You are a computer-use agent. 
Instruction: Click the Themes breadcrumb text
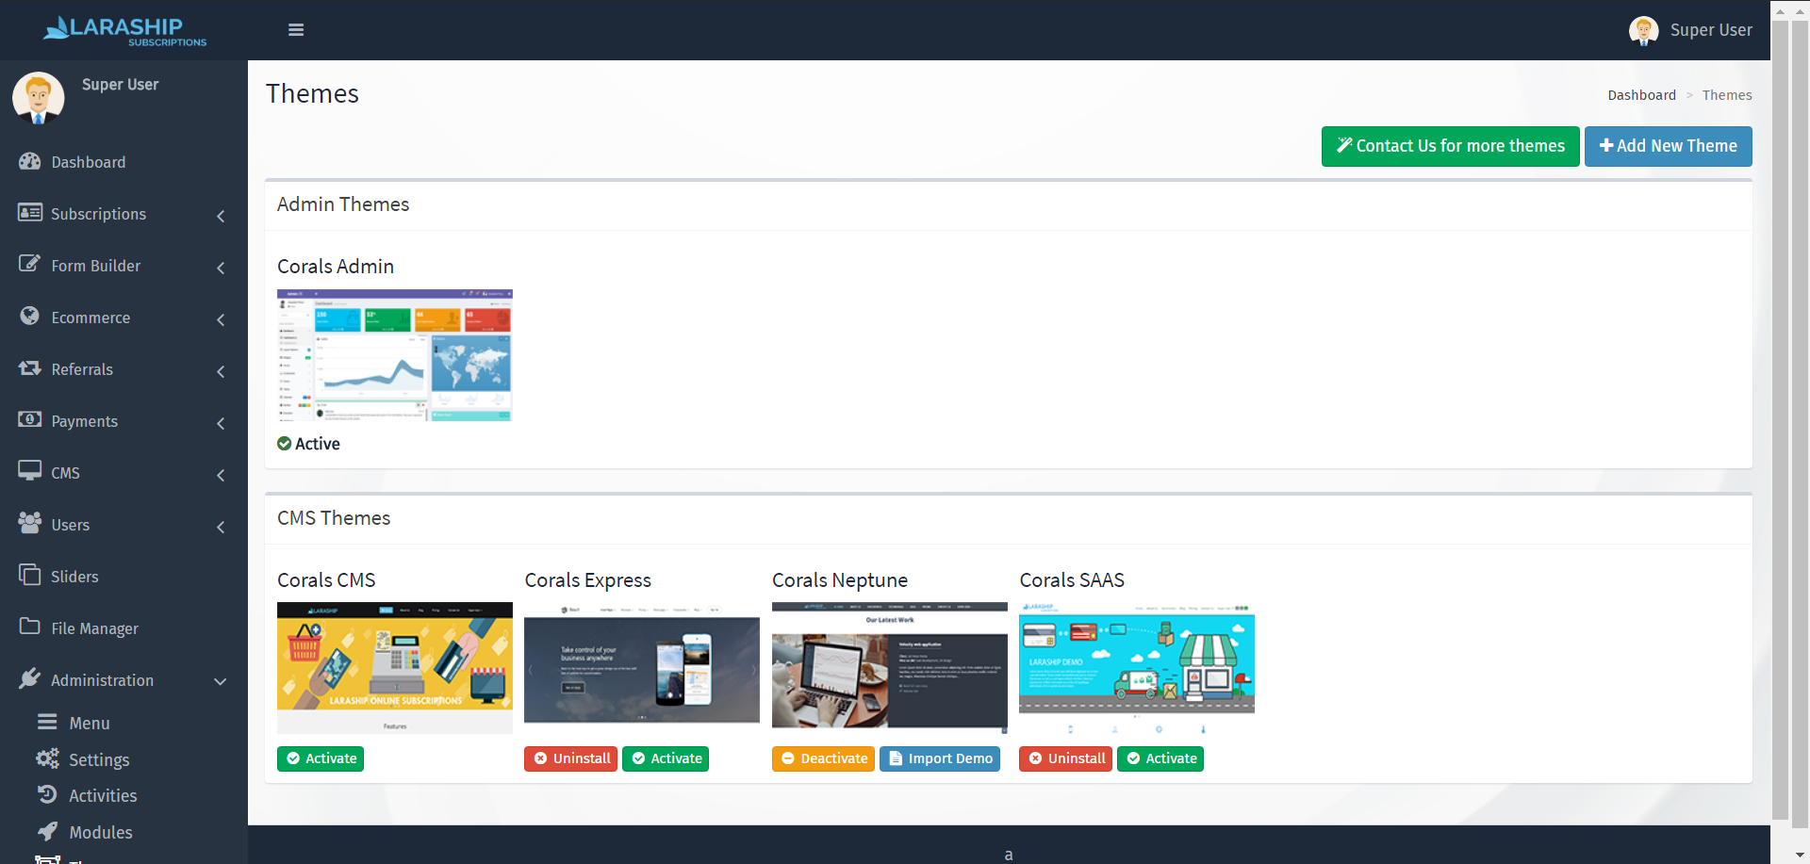pos(1727,95)
